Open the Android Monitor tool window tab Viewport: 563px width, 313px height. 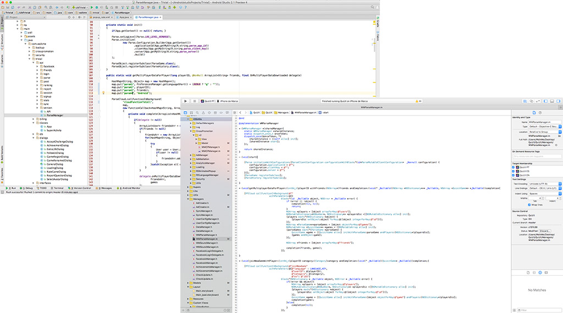(x=129, y=188)
